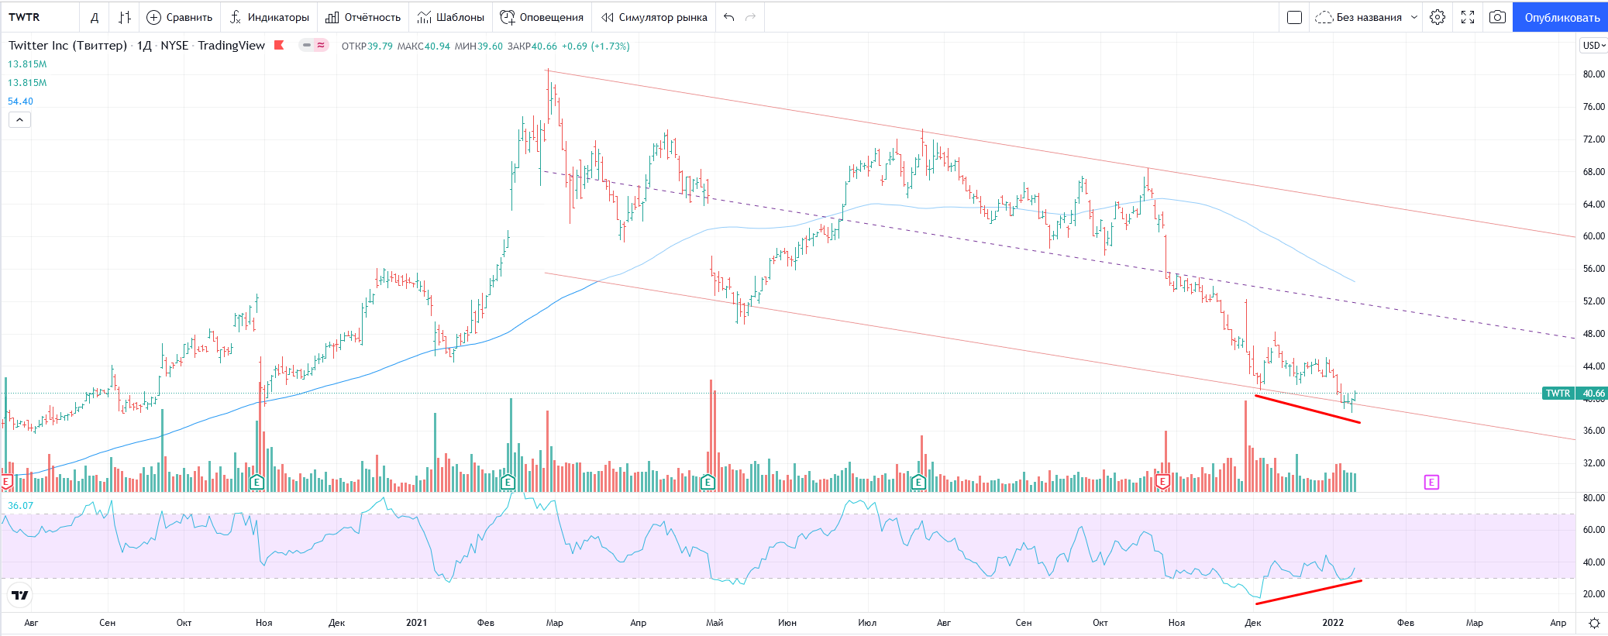Toggle the layout selection square box
Viewport: 1608px width, 636px height.
pyautogui.click(x=1294, y=17)
